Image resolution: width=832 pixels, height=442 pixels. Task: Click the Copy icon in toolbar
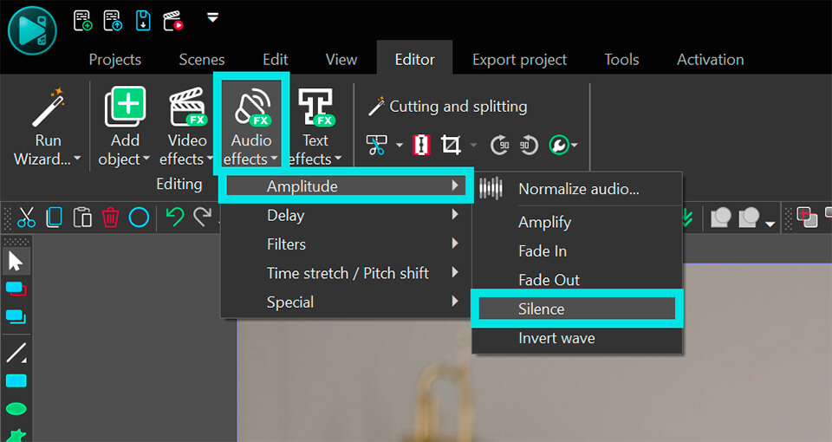[54, 218]
